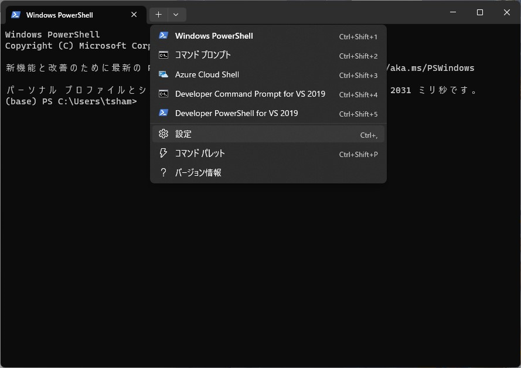Open Developer Command Prompt for VS 2019
The height and width of the screenshot is (368, 521).
250,94
